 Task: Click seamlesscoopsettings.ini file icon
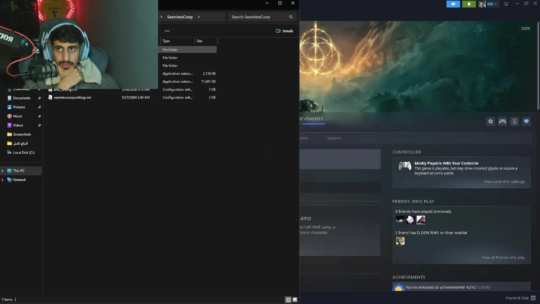pos(50,98)
